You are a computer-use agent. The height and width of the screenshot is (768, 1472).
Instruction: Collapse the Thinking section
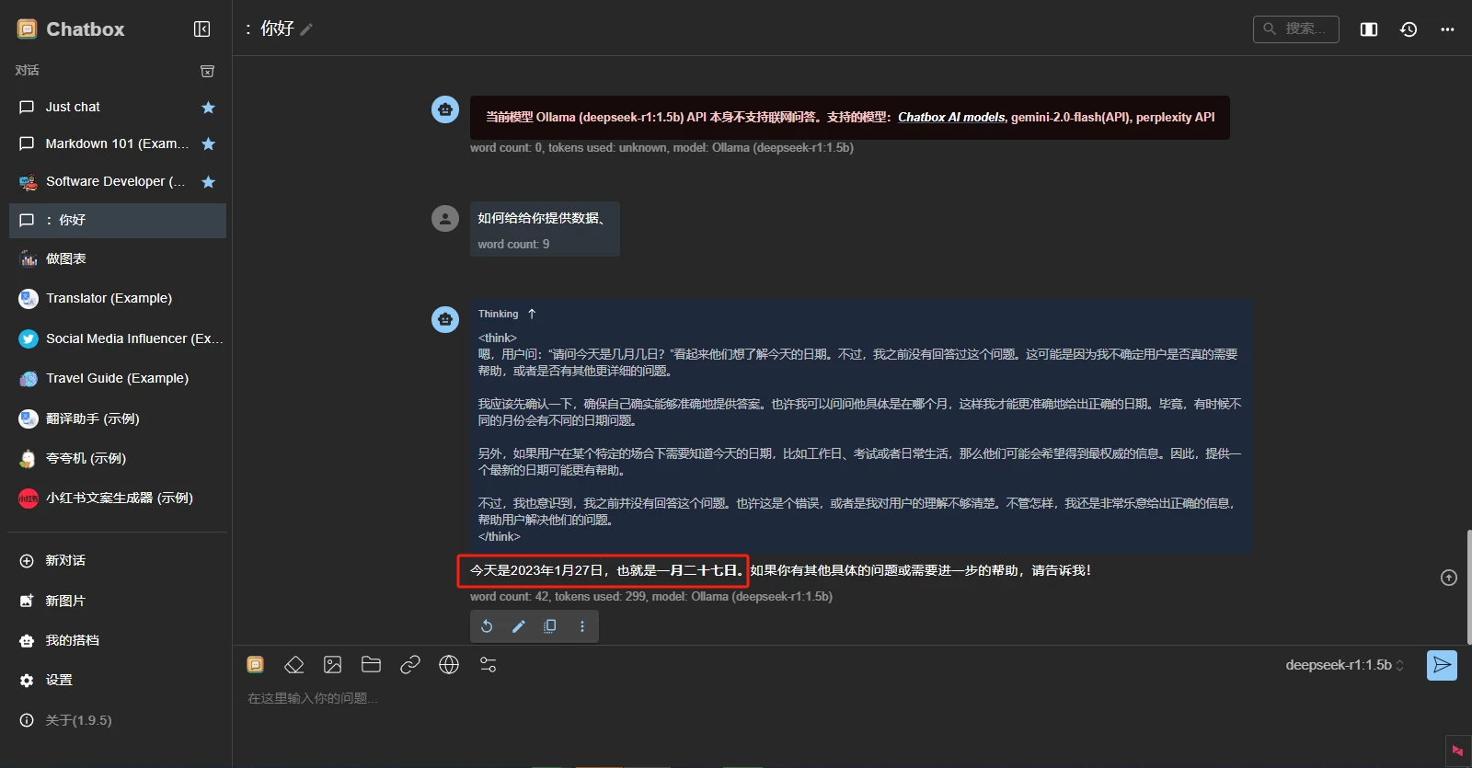point(532,315)
